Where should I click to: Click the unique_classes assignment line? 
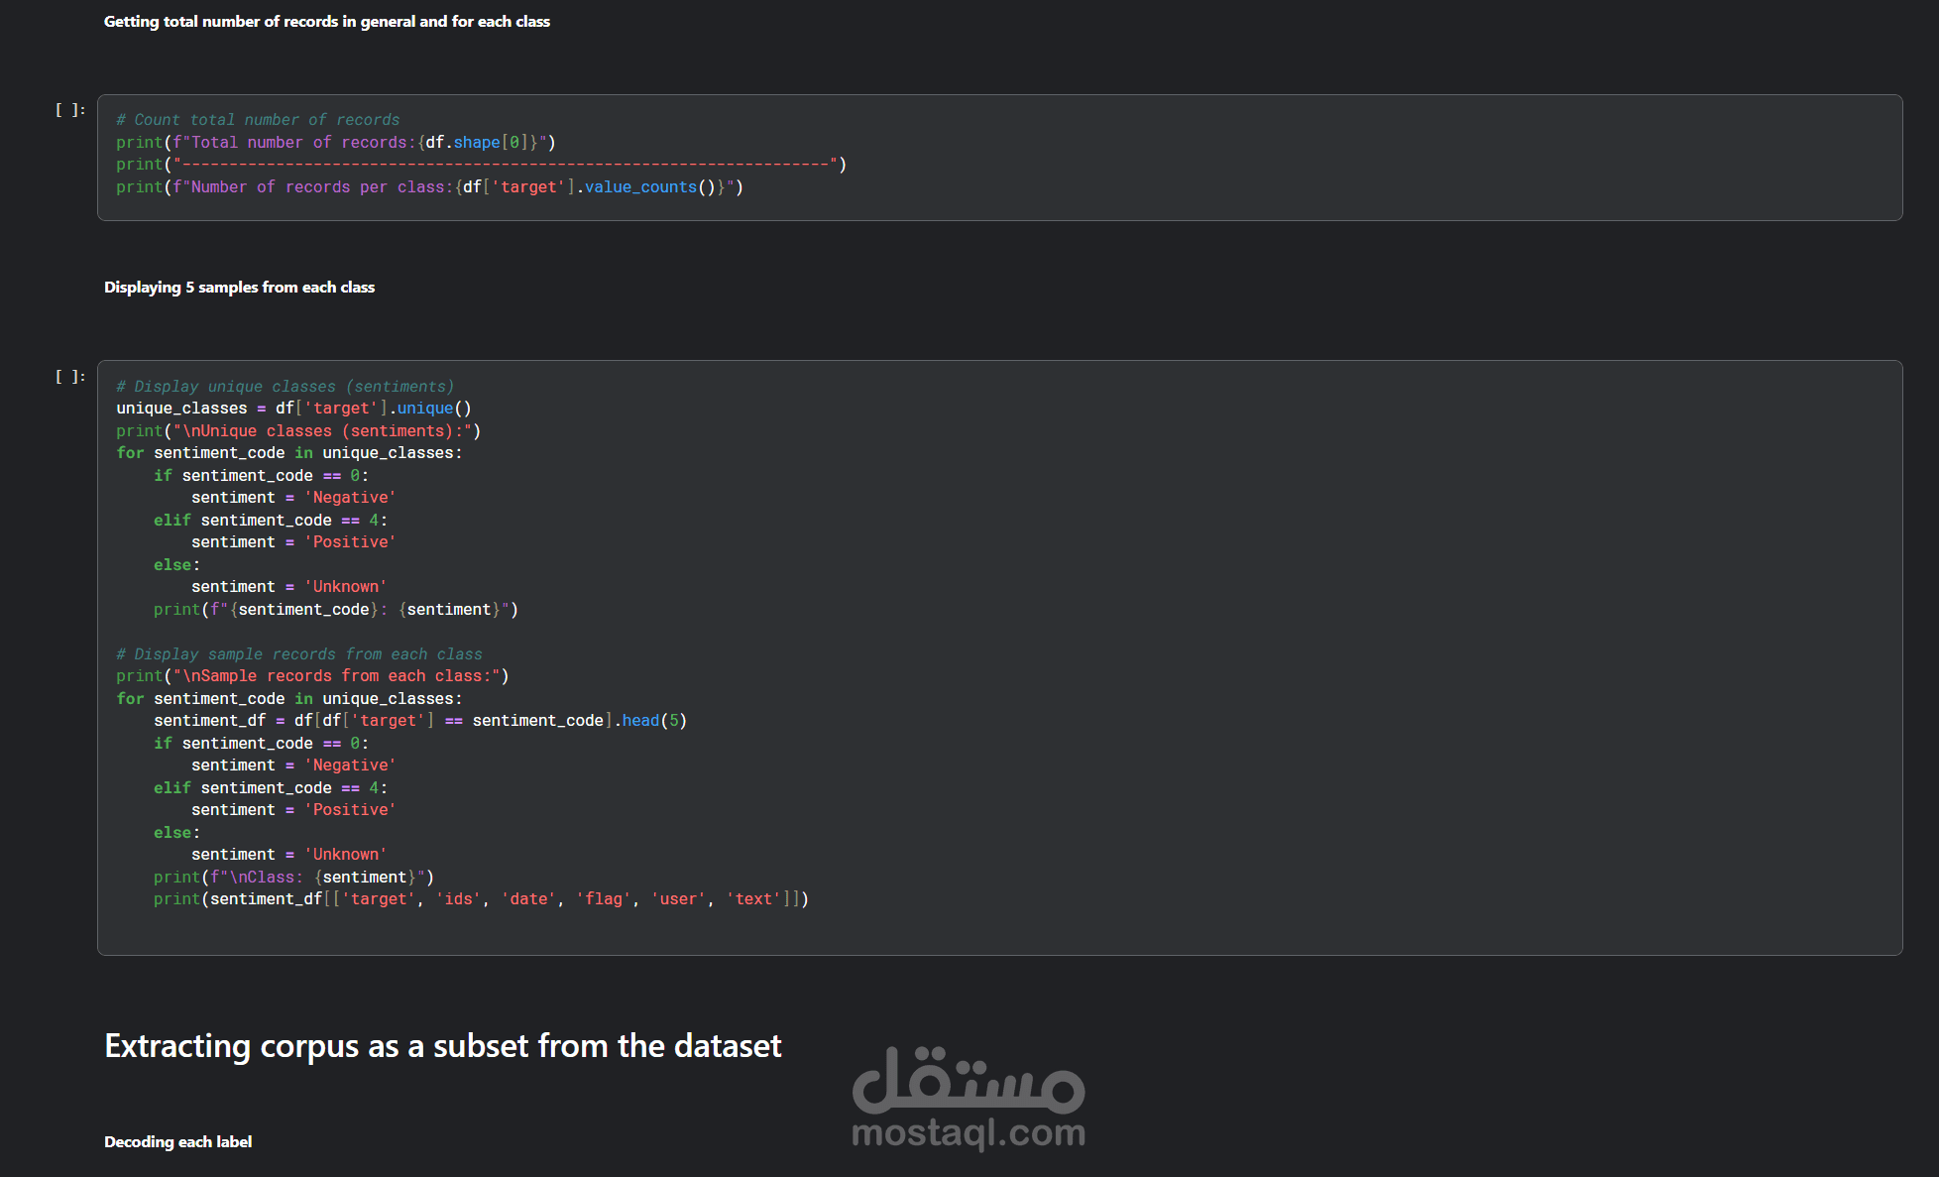click(293, 409)
